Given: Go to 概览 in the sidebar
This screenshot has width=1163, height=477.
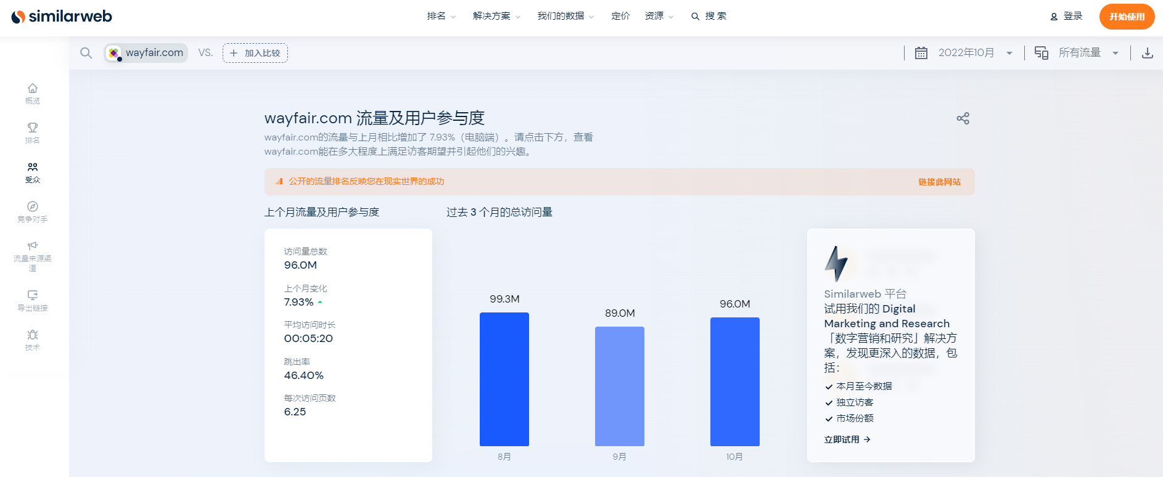Looking at the screenshot, I should pos(33,94).
